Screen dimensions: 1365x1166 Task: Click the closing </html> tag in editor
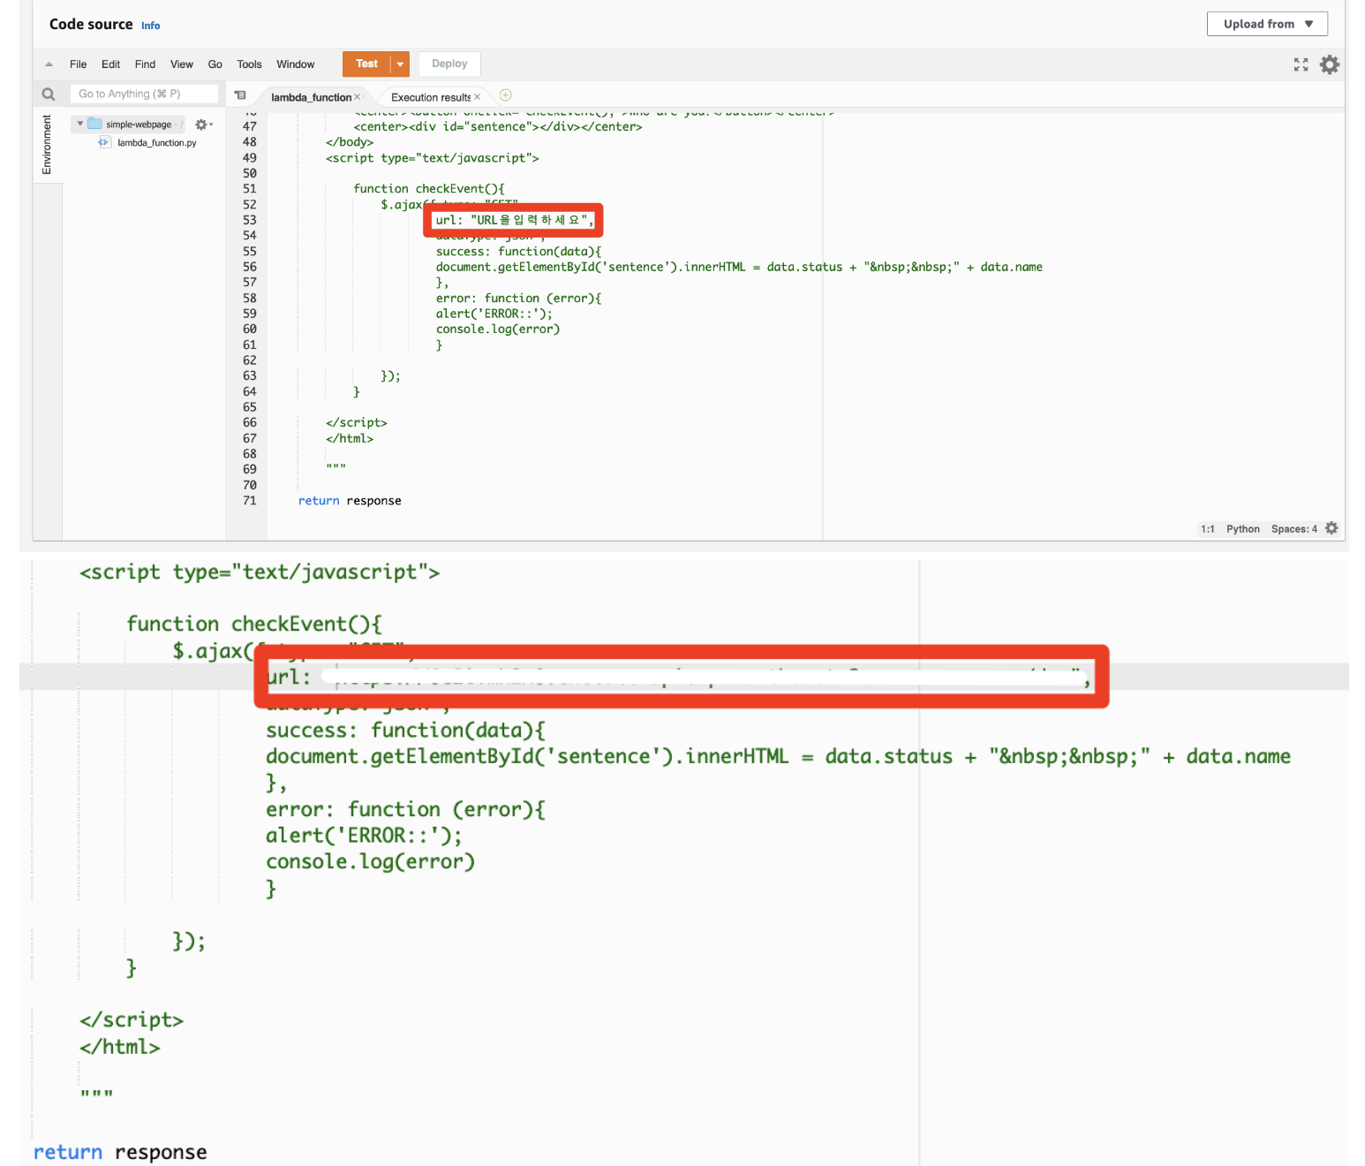click(x=350, y=438)
